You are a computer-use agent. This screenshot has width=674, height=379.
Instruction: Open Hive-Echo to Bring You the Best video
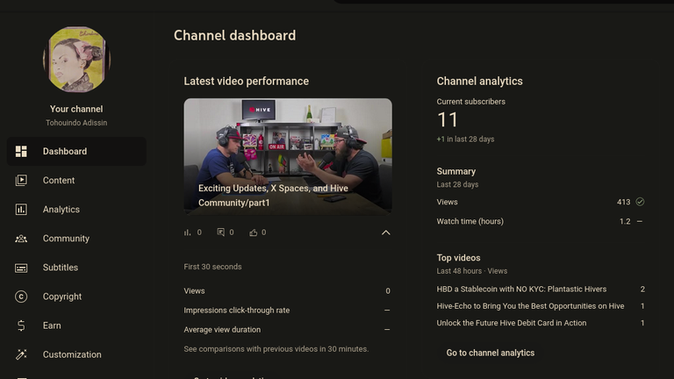tap(530, 306)
